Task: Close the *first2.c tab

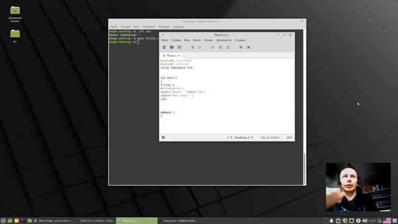Action: (x=179, y=55)
